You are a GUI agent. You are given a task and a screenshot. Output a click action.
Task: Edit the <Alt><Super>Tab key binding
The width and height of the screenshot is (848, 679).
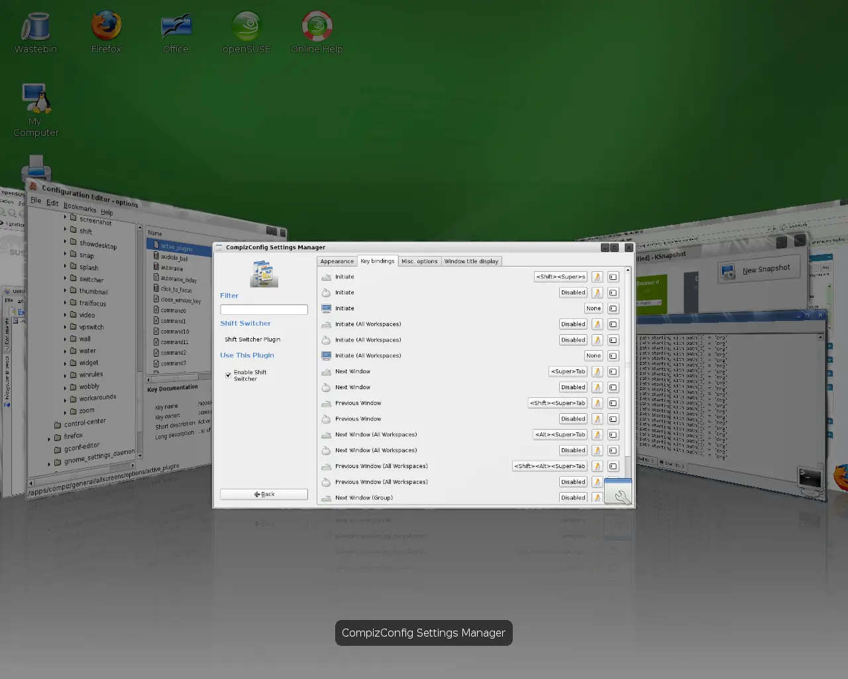point(560,434)
